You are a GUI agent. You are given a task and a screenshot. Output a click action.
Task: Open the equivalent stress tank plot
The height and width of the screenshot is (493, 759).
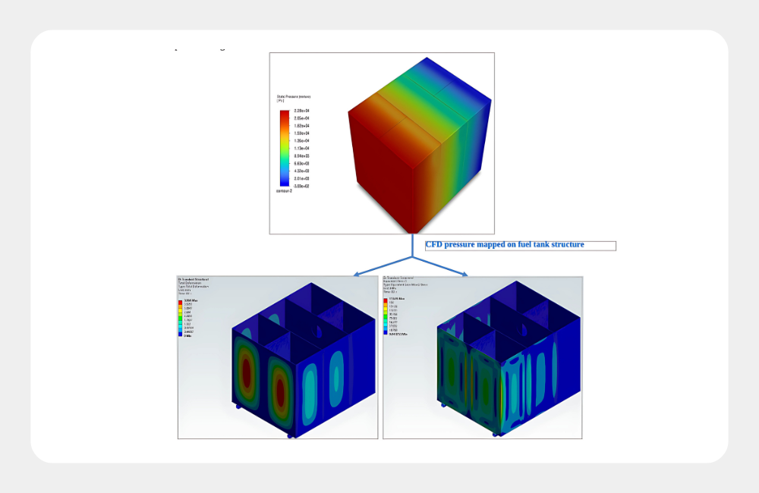[483, 357]
